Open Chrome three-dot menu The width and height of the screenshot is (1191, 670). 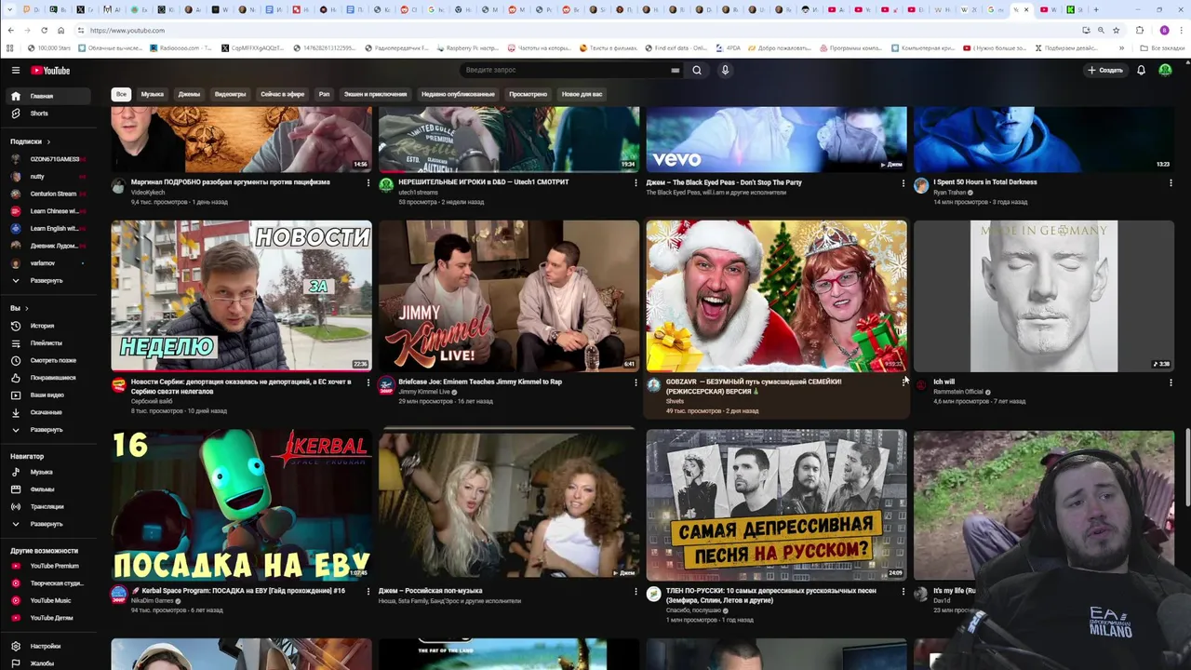click(x=1180, y=30)
